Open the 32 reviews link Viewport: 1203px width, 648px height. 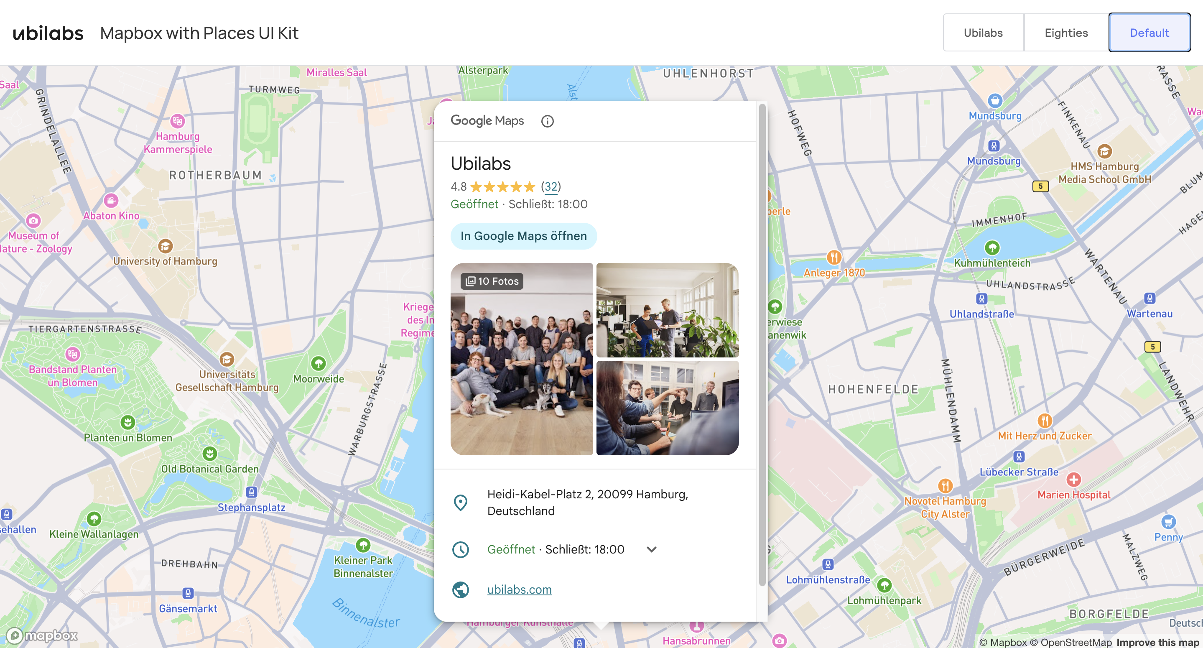click(551, 187)
